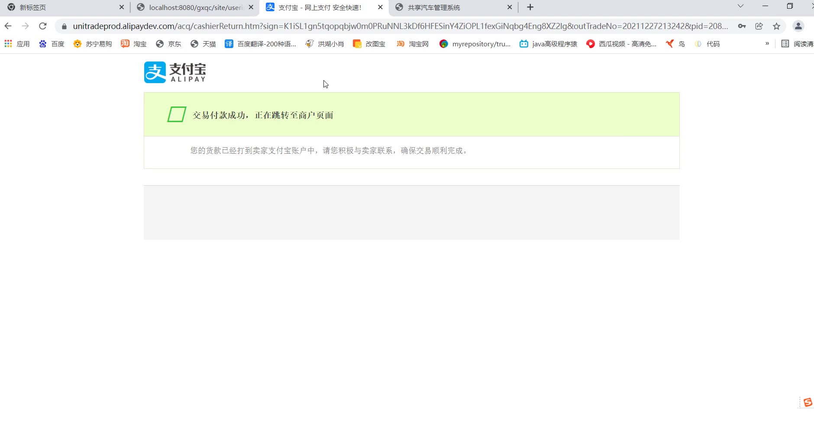Open the 天猫 bookmark
The width and height of the screenshot is (814, 433).
[203, 44]
